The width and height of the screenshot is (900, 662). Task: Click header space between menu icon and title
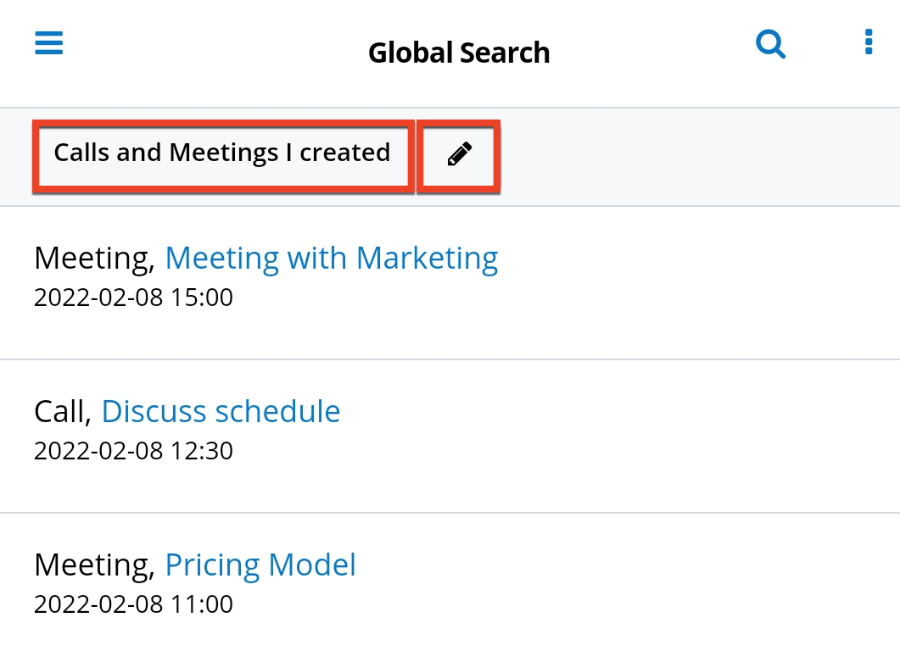(x=212, y=51)
